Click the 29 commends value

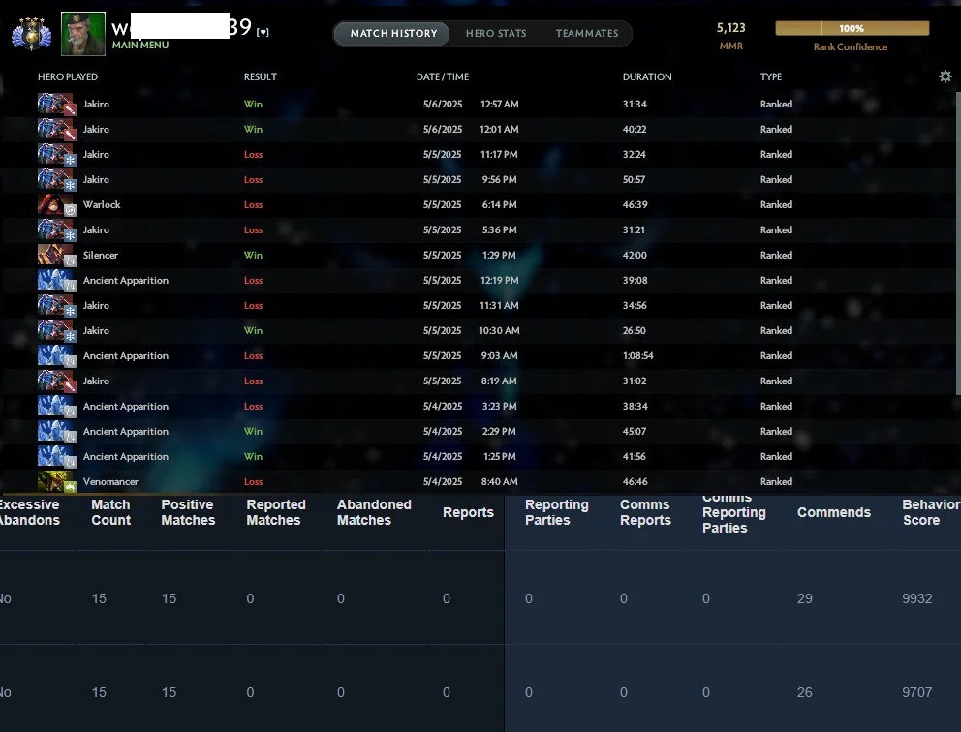coord(805,598)
